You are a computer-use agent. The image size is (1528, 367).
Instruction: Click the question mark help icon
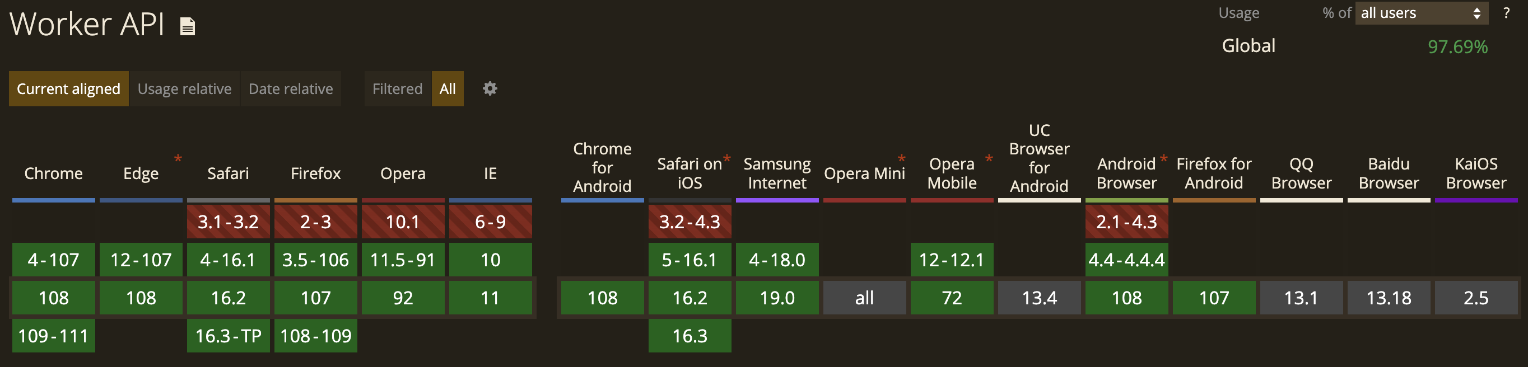[1506, 13]
